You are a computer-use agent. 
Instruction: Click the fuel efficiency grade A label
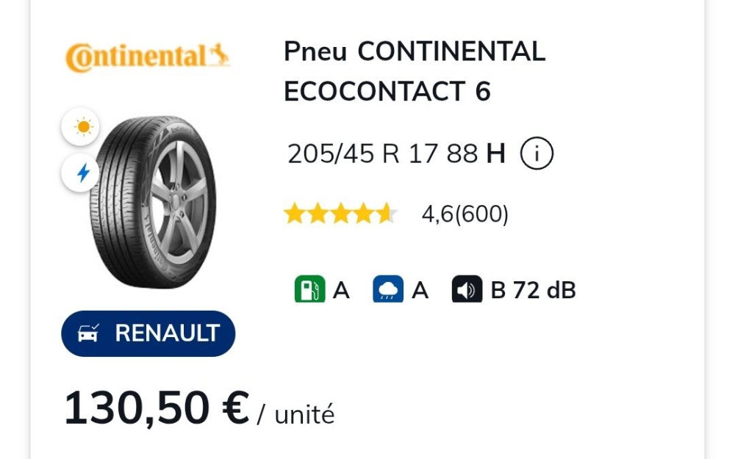click(x=341, y=291)
